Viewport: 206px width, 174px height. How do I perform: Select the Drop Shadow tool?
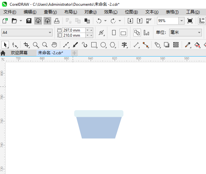(167, 45)
